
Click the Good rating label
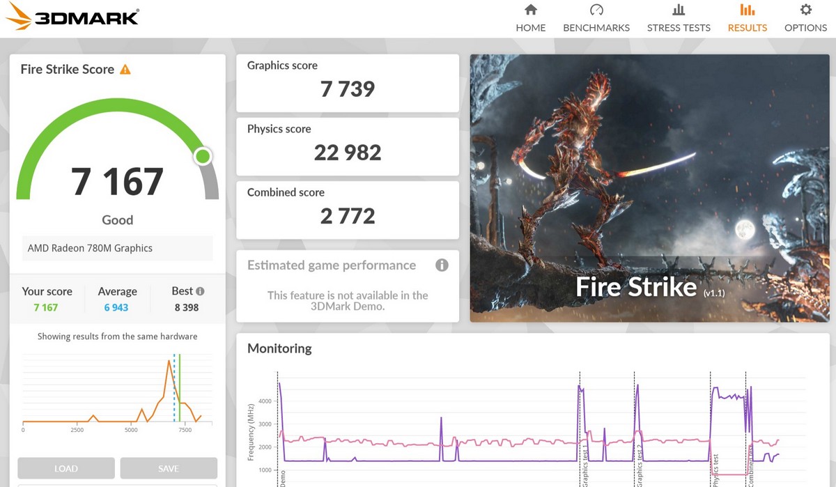pos(117,220)
